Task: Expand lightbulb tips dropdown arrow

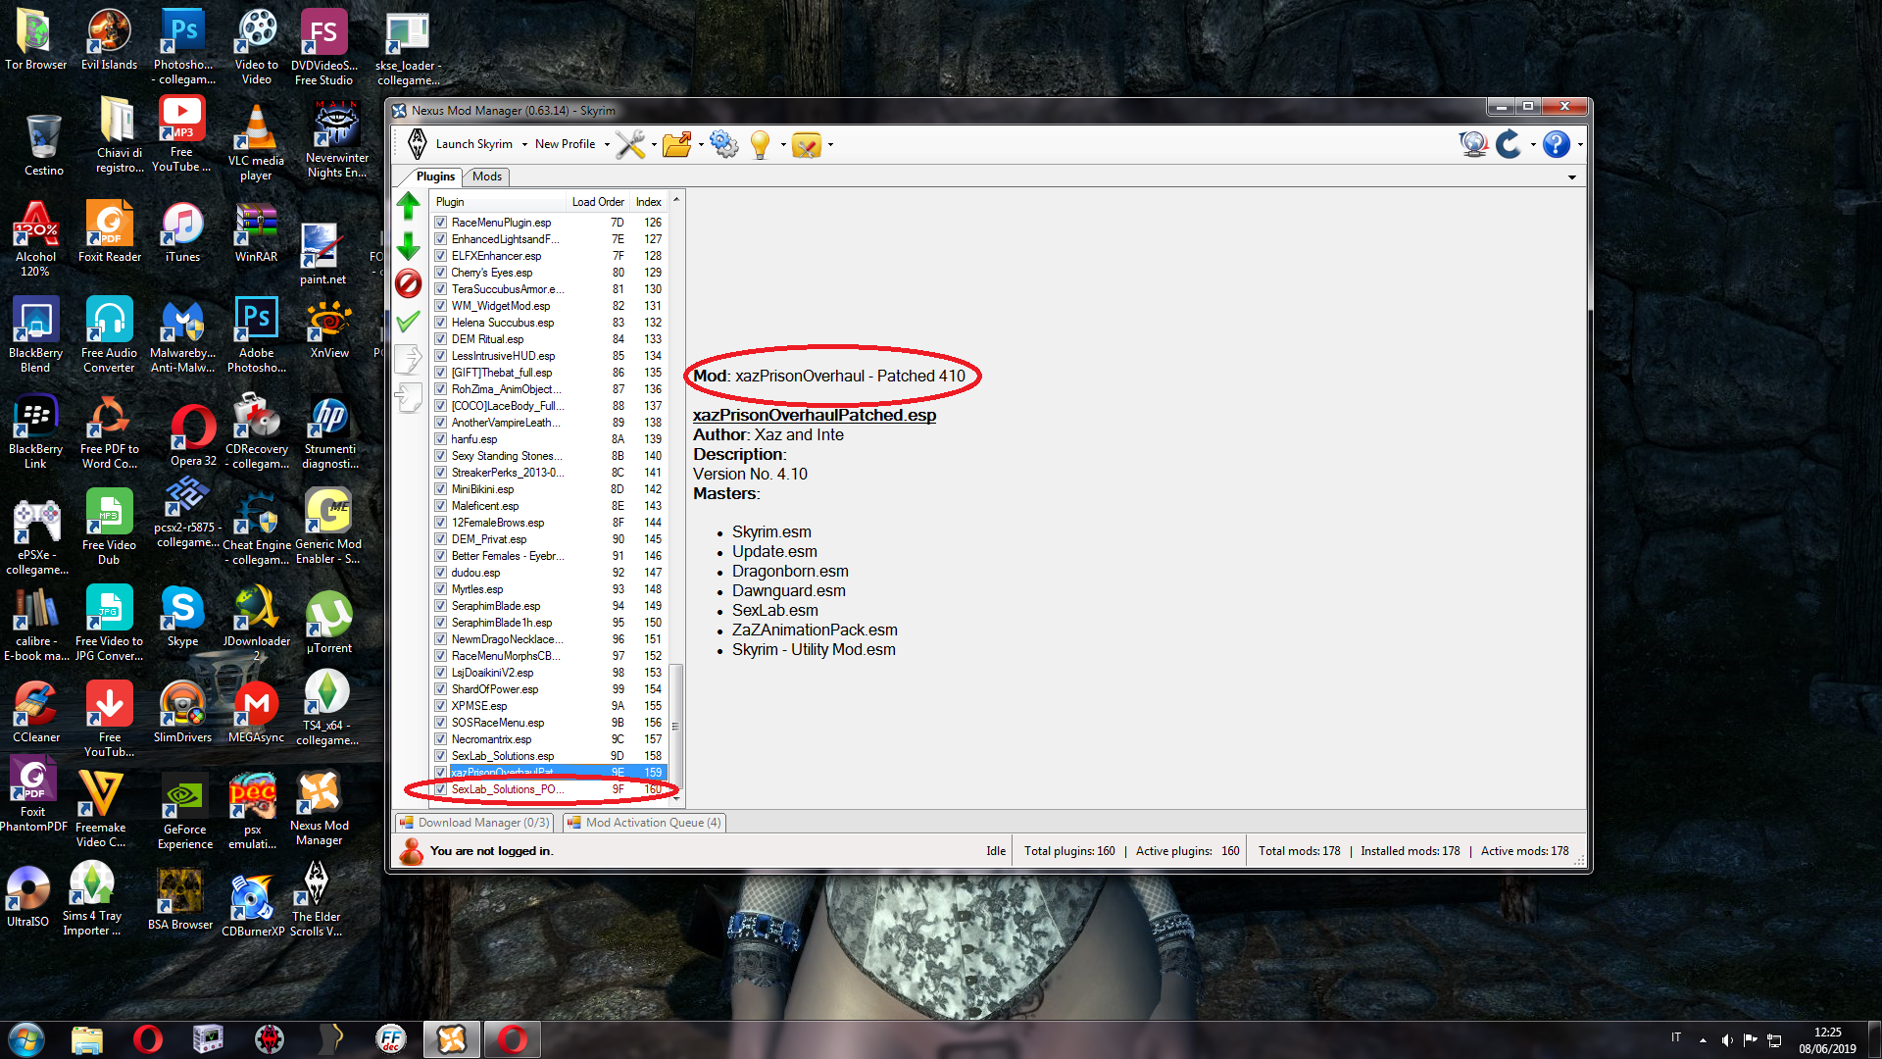Action: click(783, 145)
